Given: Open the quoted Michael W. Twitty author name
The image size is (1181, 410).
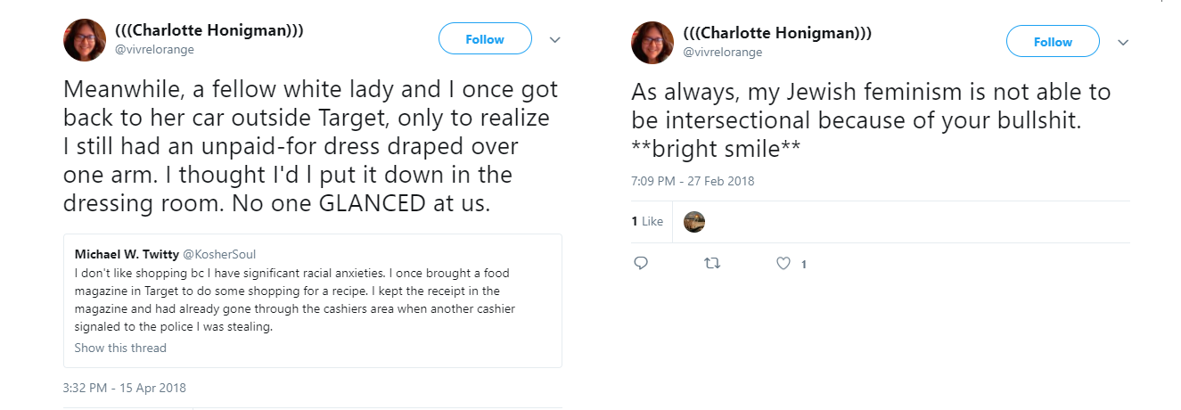Looking at the screenshot, I should [127, 254].
